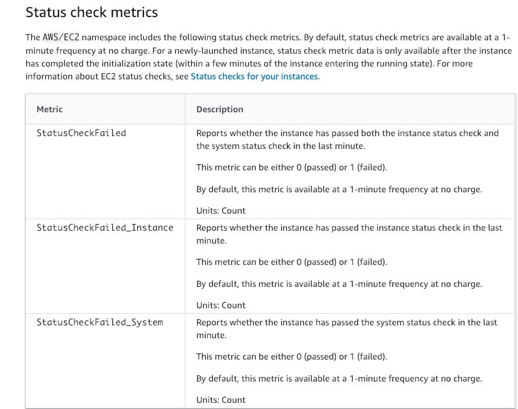518x409 pixels.
Task: Click the Description column header
Action: click(x=220, y=109)
